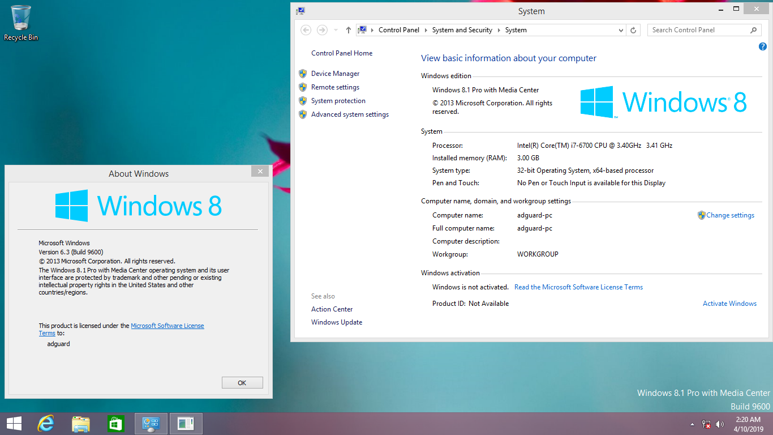The height and width of the screenshot is (435, 773).
Task: Click the Product ID Not Available text
Action: [x=470, y=304]
